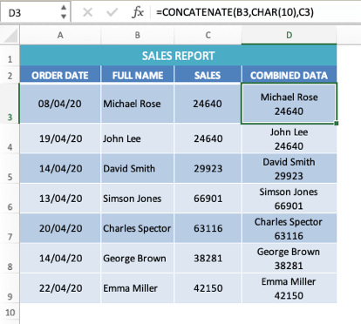Click the fill handle on cell D3
The image size is (361, 324).
(x=337, y=124)
